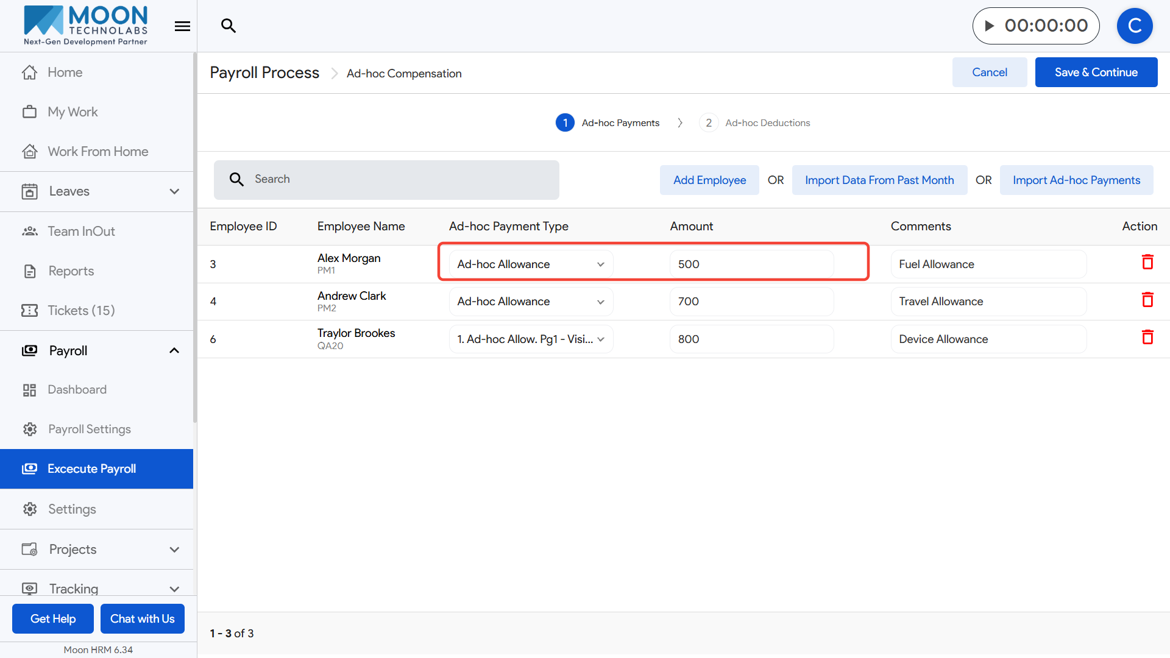Click Save & Continue button
The height and width of the screenshot is (658, 1170).
1096,73
